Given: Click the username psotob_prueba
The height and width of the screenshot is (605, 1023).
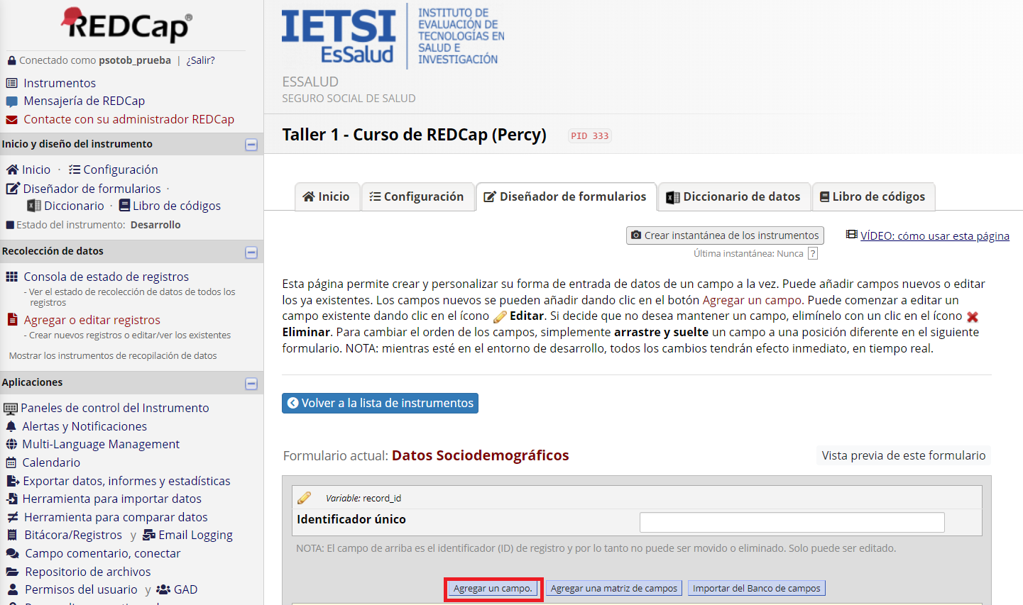Looking at the screenshot, I should tap(135, 60).
